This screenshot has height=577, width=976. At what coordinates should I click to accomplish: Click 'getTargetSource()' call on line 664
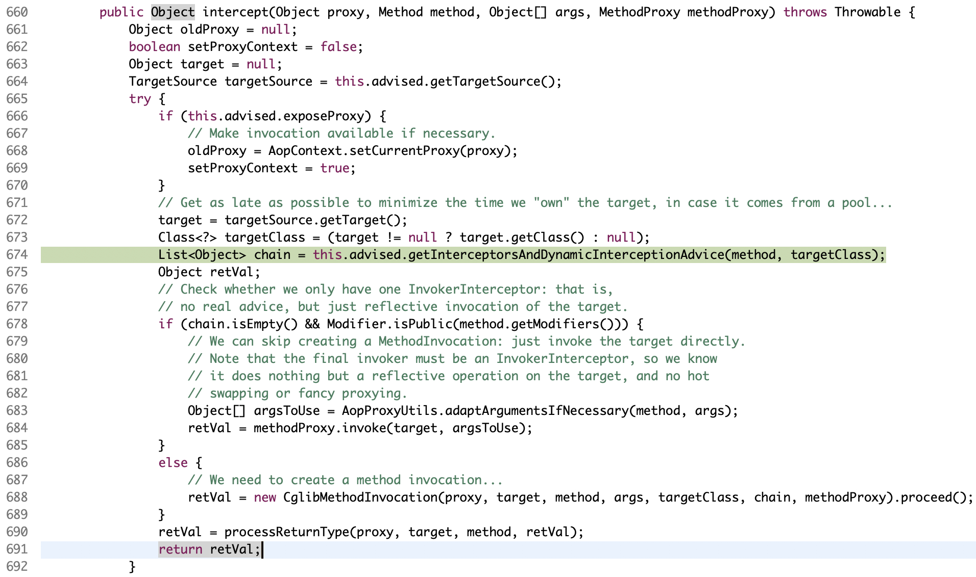(492, 82)
